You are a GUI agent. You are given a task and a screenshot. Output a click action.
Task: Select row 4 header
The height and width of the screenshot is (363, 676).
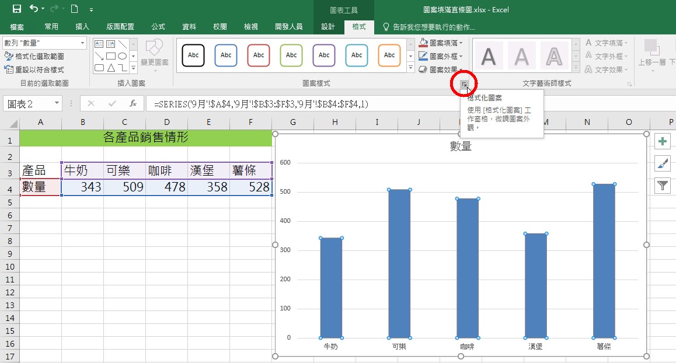pyautogui.click(x=9, y=188)
